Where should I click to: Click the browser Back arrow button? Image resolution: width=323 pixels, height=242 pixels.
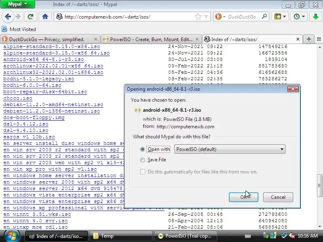tap(8, 17)
